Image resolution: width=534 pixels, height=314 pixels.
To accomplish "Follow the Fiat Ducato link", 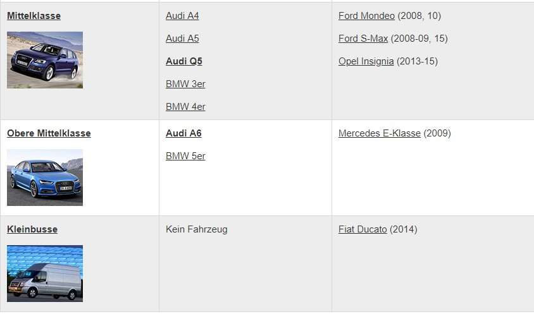I will pos(363,229).
